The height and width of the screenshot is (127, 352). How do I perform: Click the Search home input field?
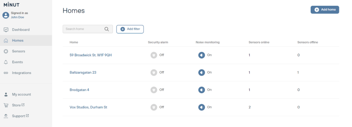84,29
